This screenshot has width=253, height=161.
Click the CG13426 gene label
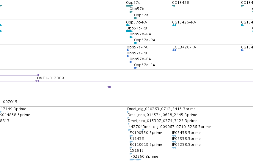pyautogui.click(x=180, y=3)
